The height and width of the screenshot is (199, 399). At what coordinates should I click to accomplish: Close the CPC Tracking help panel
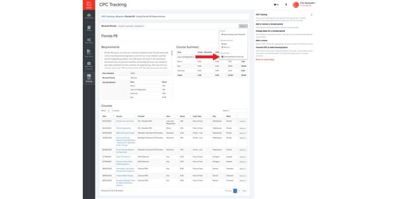(311, 15)
